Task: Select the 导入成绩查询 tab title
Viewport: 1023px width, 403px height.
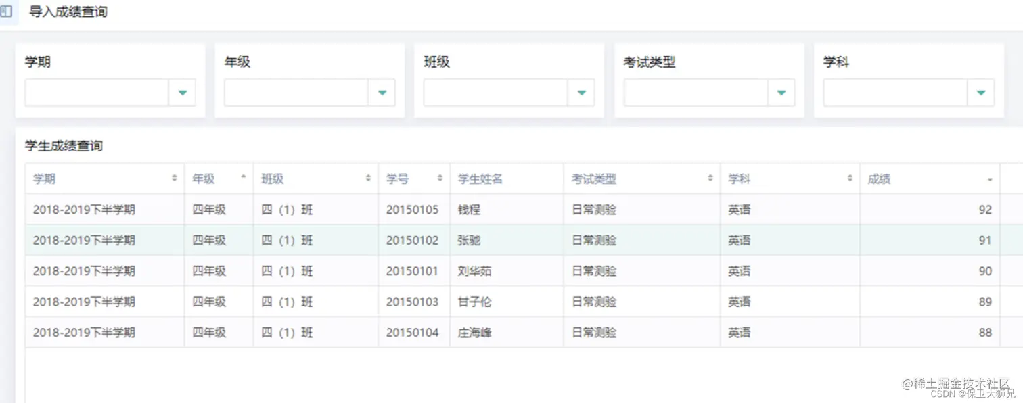Action: pos(68,11)
